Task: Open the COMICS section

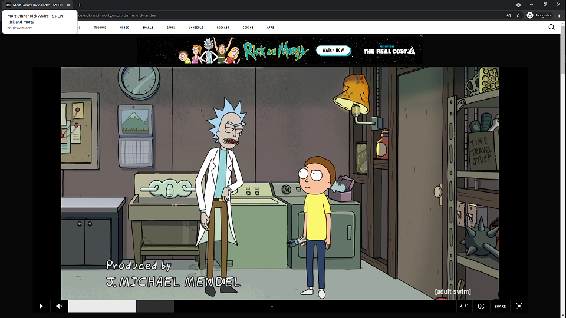Action: pos(248,27)
